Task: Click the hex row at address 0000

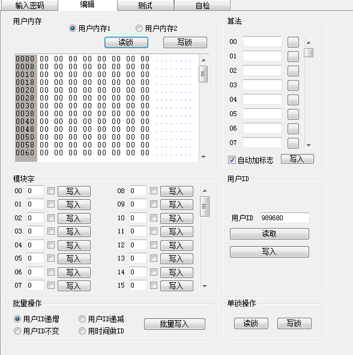Action: pyautogui.click(x=104, y=59)
